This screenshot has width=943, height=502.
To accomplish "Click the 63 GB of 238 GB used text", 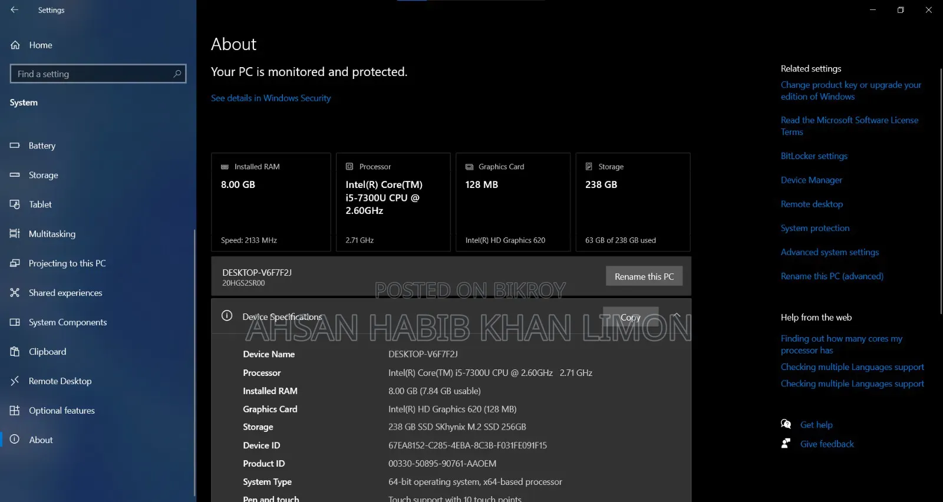I will 621,240.
